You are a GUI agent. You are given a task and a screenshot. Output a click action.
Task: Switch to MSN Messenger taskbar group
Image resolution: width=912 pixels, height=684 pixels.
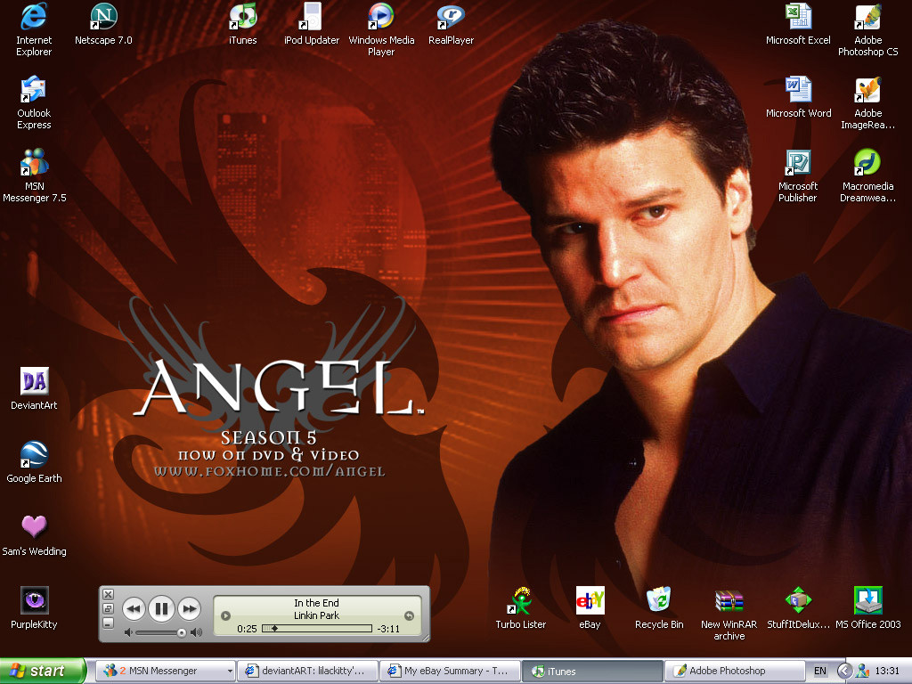[165, 671]
